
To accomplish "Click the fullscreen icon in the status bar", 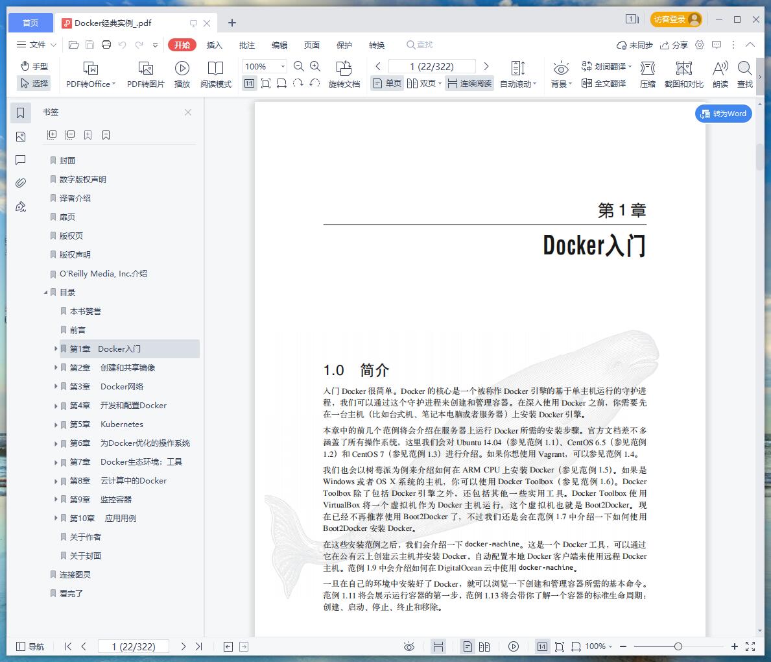I will [x=750, y=646].
